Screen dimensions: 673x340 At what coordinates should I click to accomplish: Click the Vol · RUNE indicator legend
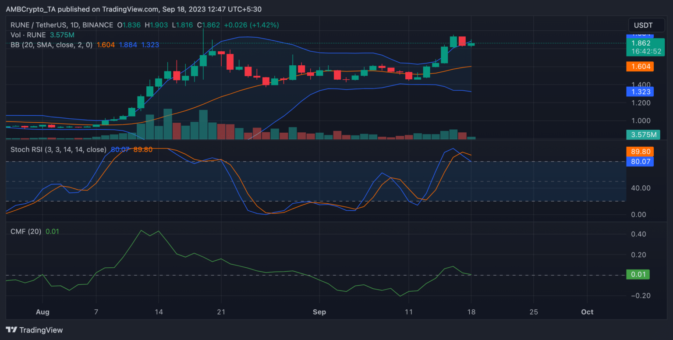click(30, 35)
